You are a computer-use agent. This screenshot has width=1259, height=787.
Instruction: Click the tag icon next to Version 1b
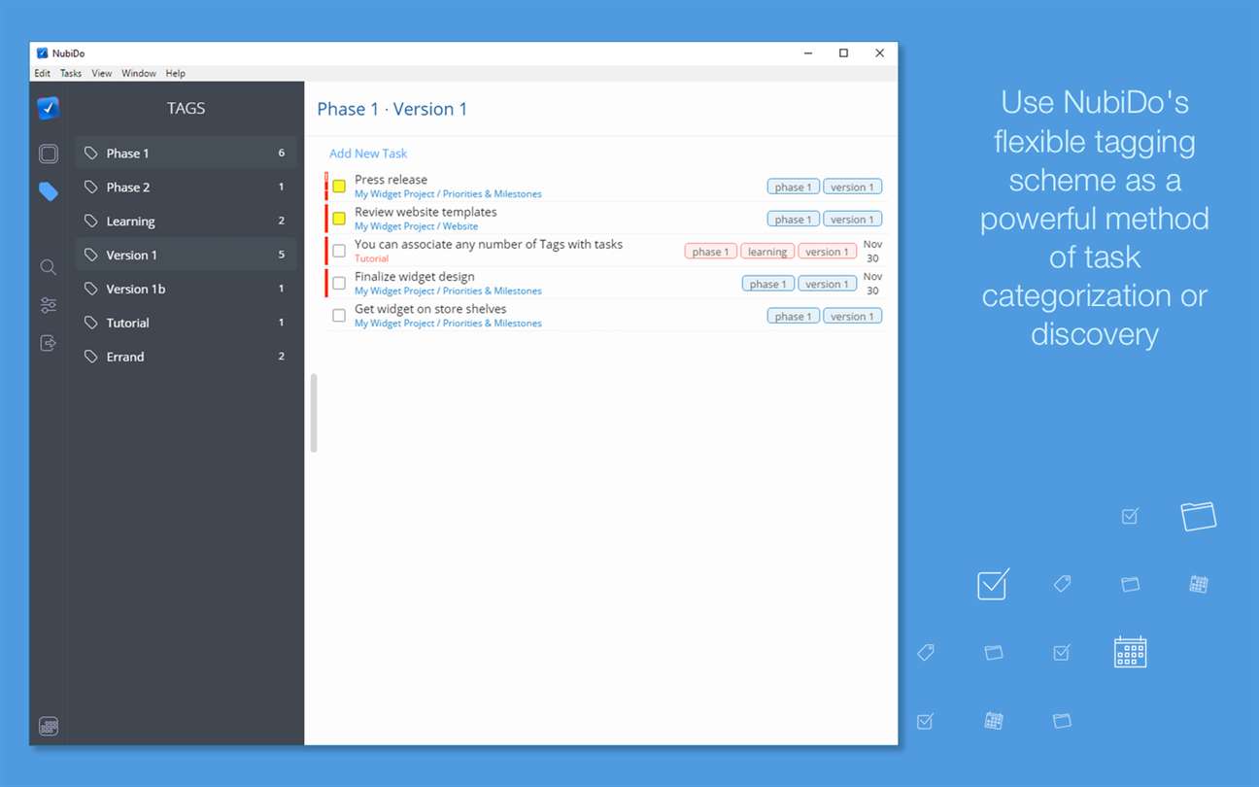coord(91,289)
